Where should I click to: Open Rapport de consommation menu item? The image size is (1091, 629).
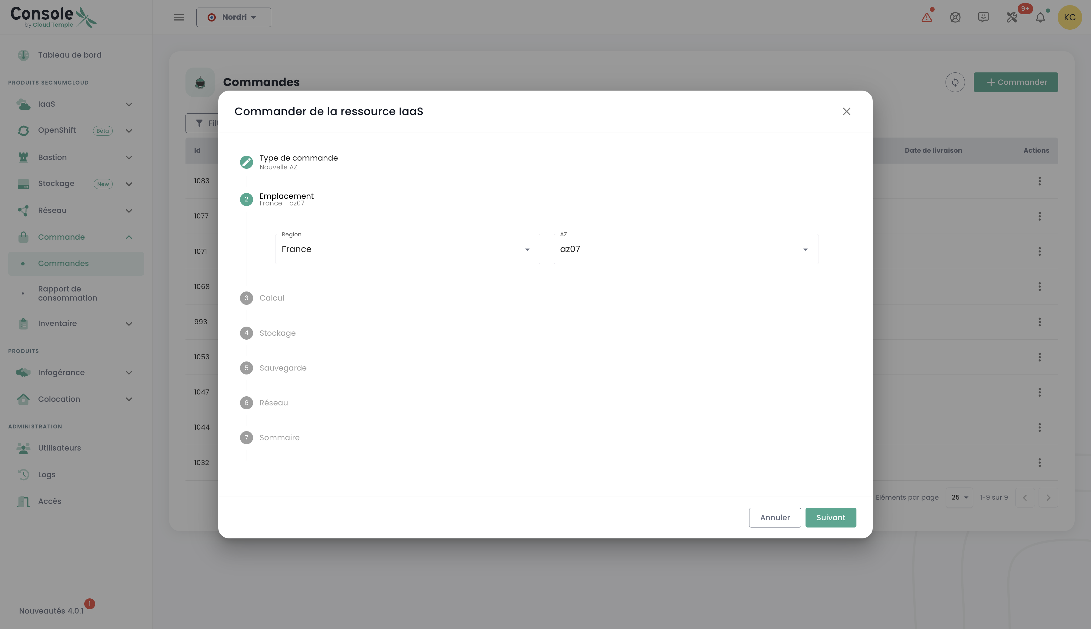[67, 293]
